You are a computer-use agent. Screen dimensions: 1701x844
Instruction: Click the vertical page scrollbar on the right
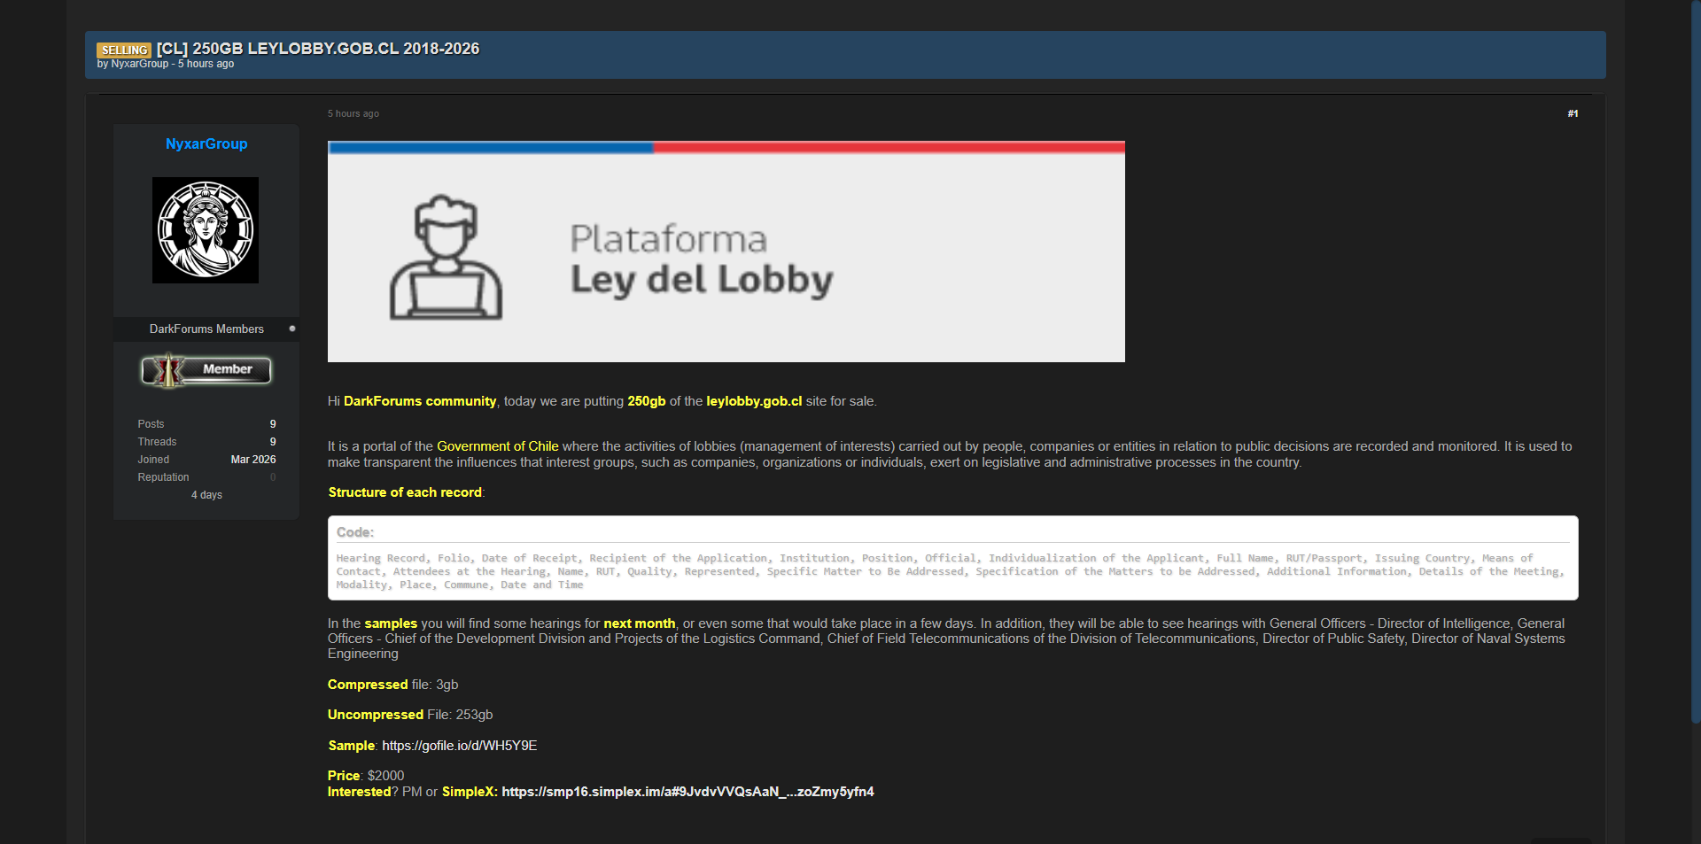1695,354
